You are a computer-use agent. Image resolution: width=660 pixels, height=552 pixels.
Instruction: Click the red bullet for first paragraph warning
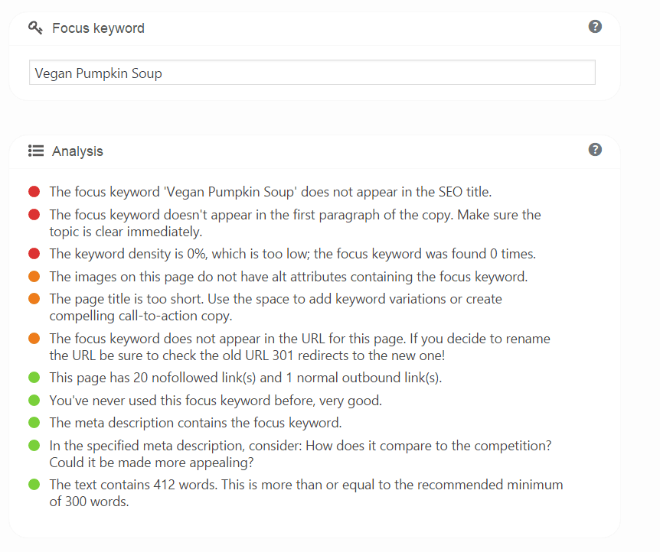click(x=34, y=215)
